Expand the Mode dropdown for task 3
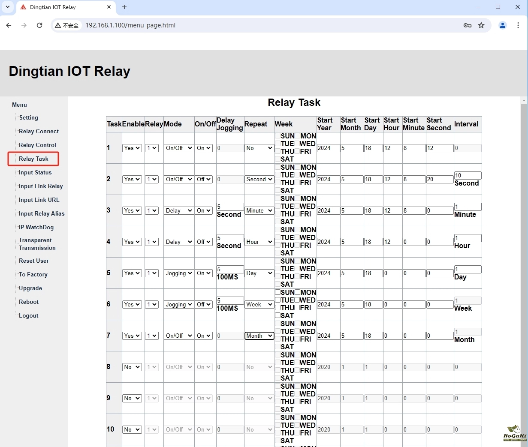This screenshot has width=528, height=447. [x=178, y=210]
